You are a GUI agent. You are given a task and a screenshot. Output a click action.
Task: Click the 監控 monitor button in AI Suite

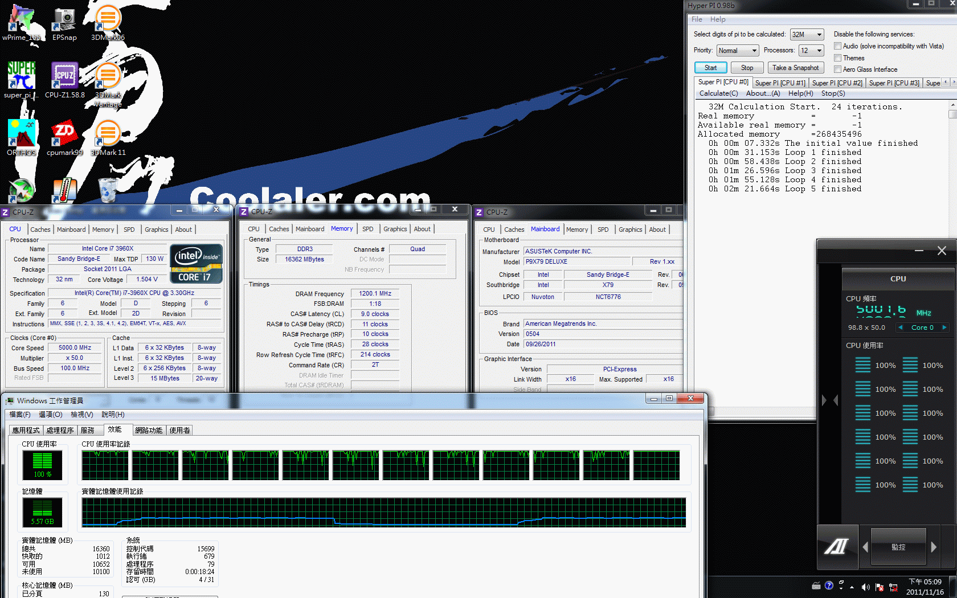point(898,547)
